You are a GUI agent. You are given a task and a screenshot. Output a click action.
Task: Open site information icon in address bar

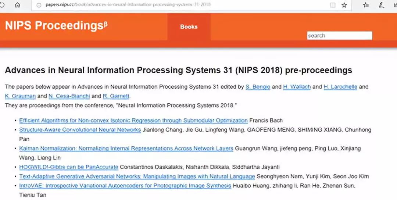click(x=39, y=5)
